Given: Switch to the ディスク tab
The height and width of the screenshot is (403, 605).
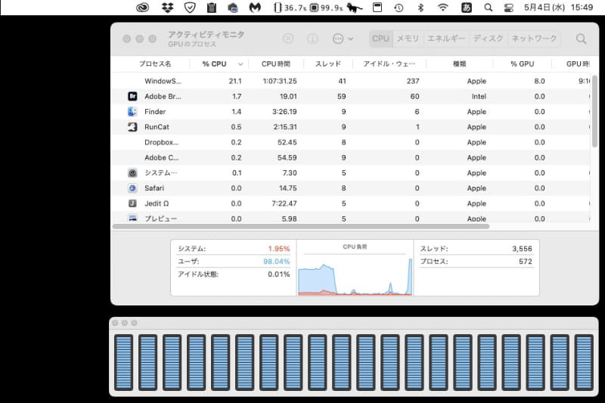Looking at the screenshot, I should [x=488, y=39].
